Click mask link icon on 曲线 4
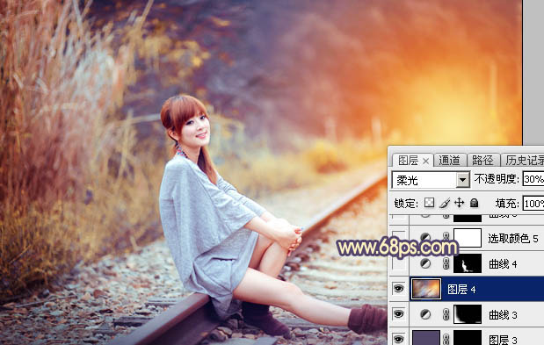This screenshot has height=345, width=544. coord(446,264)
